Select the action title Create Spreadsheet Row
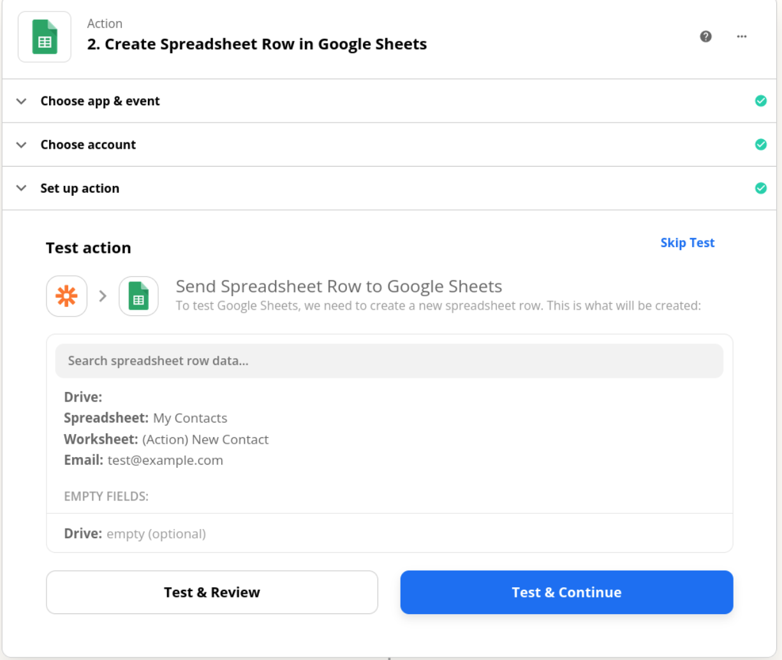Screen dimensions: 782x660 pyautogui.click(x=257, y=44)
